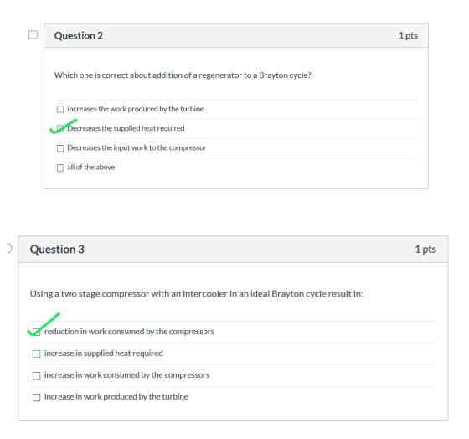Flag Question 3 with the bookmark icon

coord(9,248)
